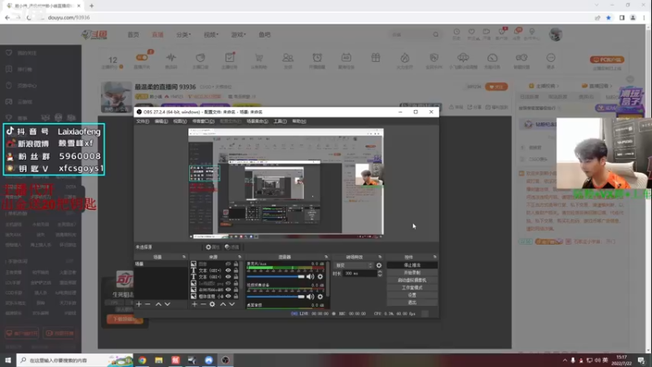Toggle visibility of the first image source
This screenshot has height=367, width=652.
click(228, 263)
